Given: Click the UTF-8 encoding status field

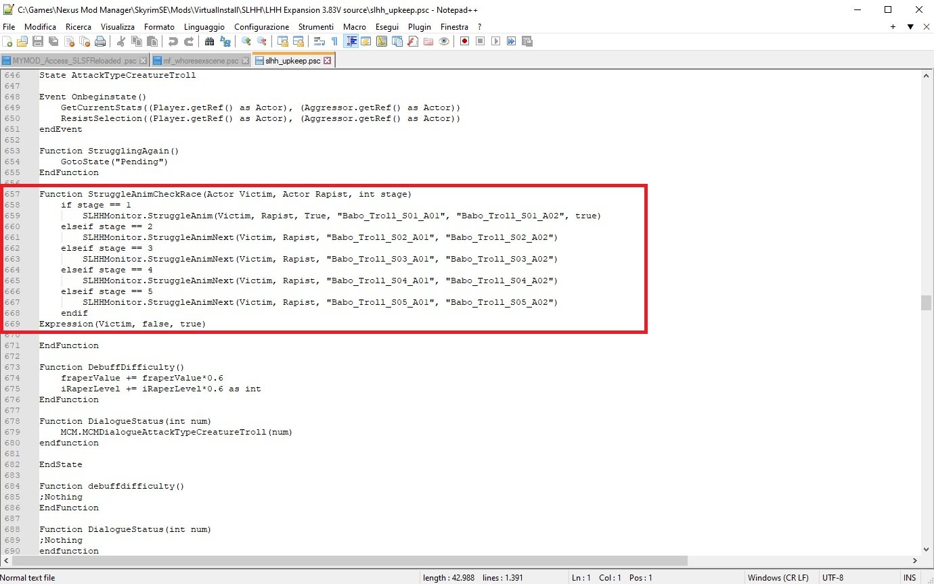Looking at the screenshot, I should click(x=832, y=578).
